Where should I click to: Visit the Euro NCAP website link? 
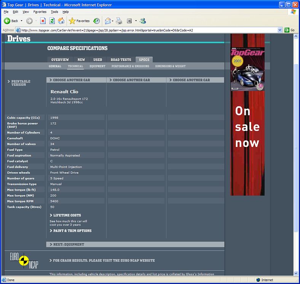pos(102,260)
